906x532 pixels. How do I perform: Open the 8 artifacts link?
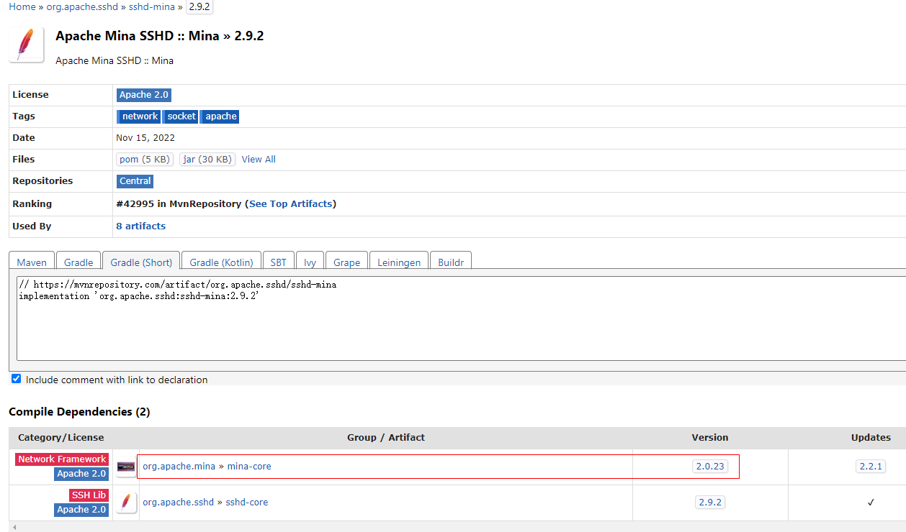coord(141,226)
